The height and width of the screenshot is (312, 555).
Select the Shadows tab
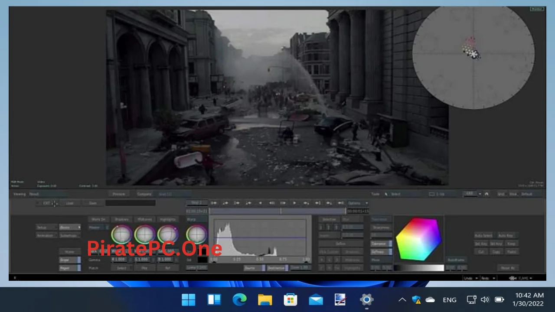coord(122,219)
